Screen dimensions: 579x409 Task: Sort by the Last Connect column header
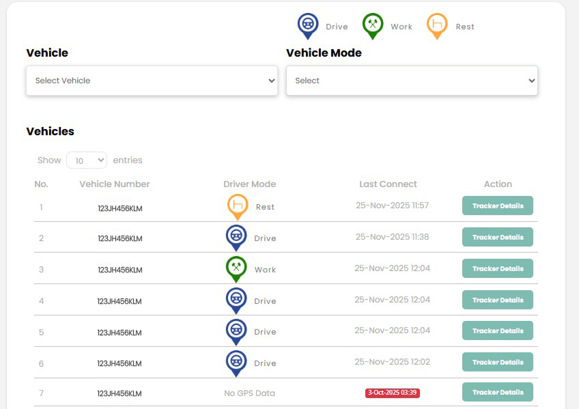click(x=388, y=184)
